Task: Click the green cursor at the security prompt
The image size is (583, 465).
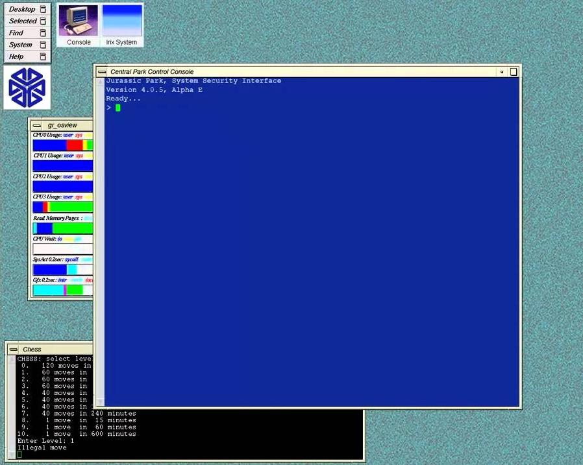Action: pos(118,108)
